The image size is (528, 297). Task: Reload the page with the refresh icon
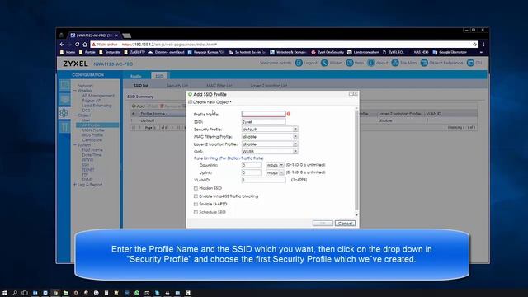pos(77,44)
